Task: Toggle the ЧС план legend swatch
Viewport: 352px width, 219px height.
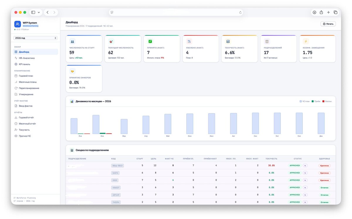Action: click(x=301, y=101)
